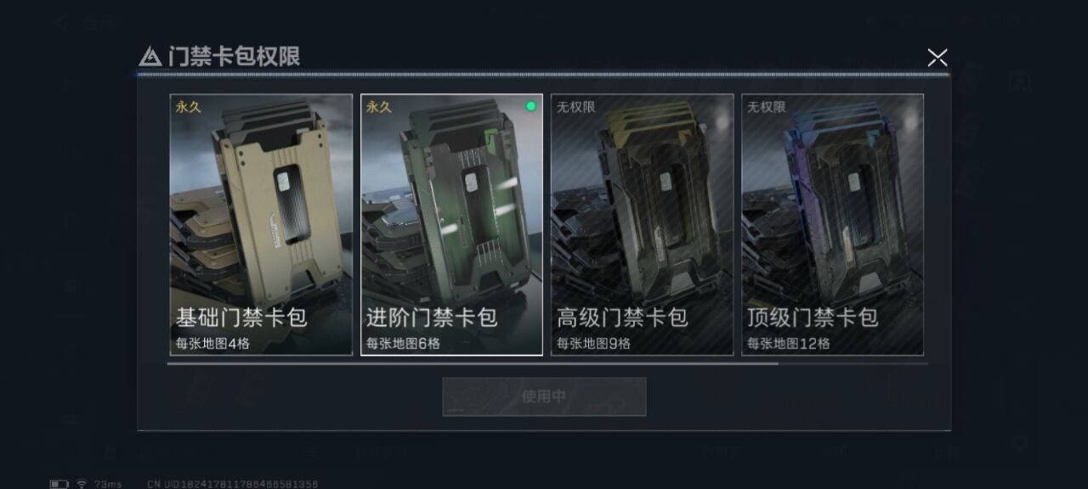Click the 永久 tag on 基础门禁卡包
Image resolution: width=1088 pixels, height=489 pixels.
(188, 107)
